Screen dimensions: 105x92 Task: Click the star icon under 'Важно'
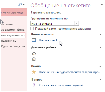[34, 72]
